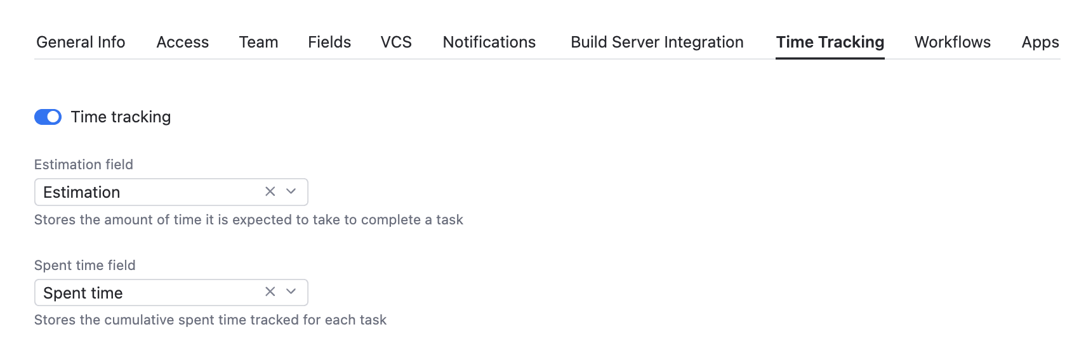Viewport: 1079px width, 341px height.
Task: Clear the Estimation field selection
Action: 270,191
